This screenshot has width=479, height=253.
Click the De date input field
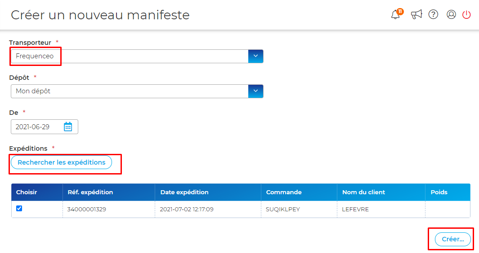pos(44,127)
